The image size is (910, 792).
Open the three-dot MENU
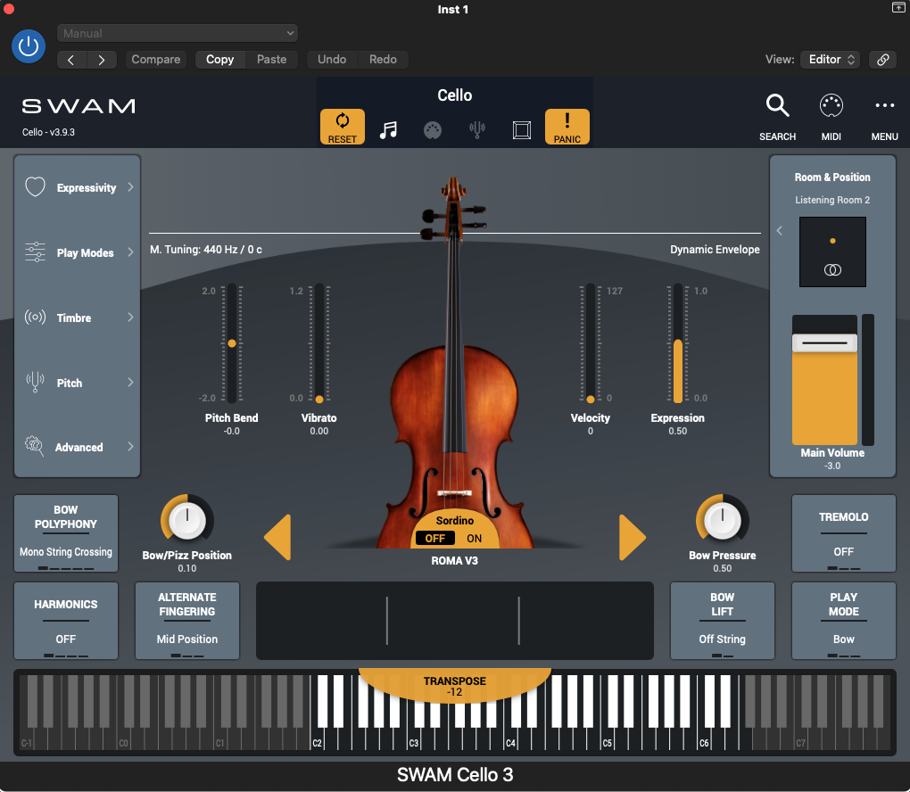884,105
